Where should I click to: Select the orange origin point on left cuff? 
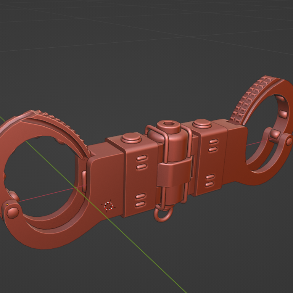tap(7, 205)
